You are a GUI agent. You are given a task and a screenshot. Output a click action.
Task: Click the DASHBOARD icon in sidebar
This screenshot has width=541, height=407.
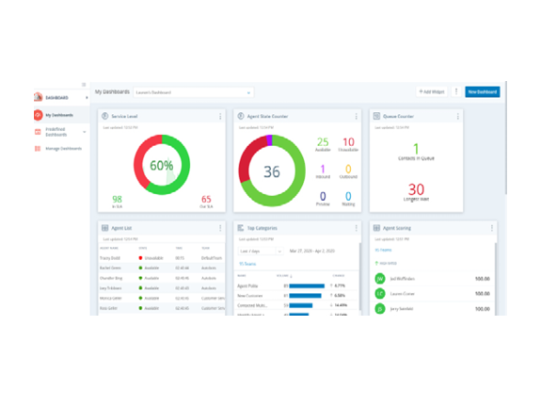(38, 97)
